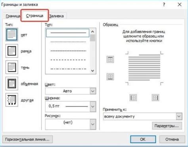Select the 'нет' border type icon

pyautogui.click(x=12, y=35)
